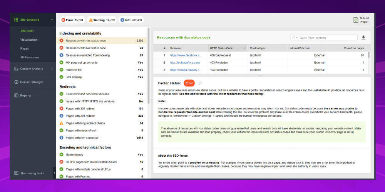Open the Visualization section
The height and width of the screenshot is (192, 385).
coord(29,40)
